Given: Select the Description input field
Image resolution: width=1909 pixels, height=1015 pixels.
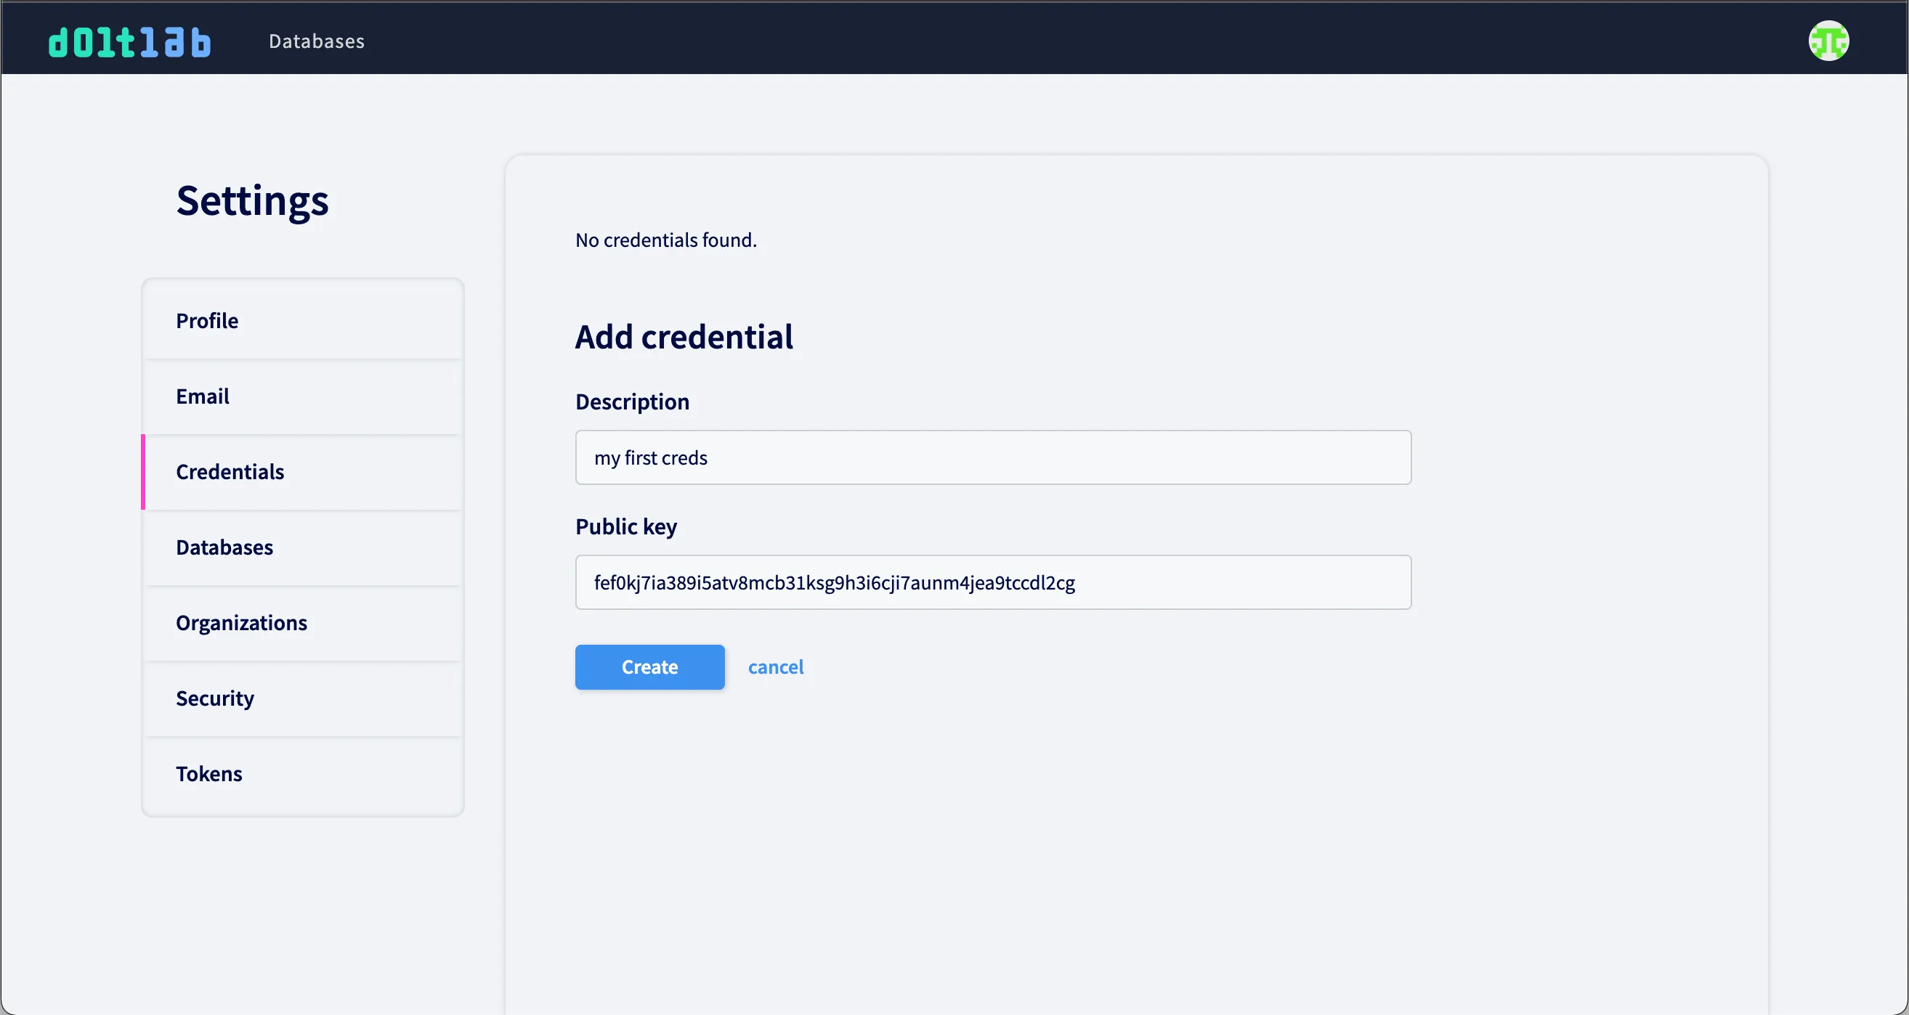Looking at the screenshot, I should (x=993, y=457).
